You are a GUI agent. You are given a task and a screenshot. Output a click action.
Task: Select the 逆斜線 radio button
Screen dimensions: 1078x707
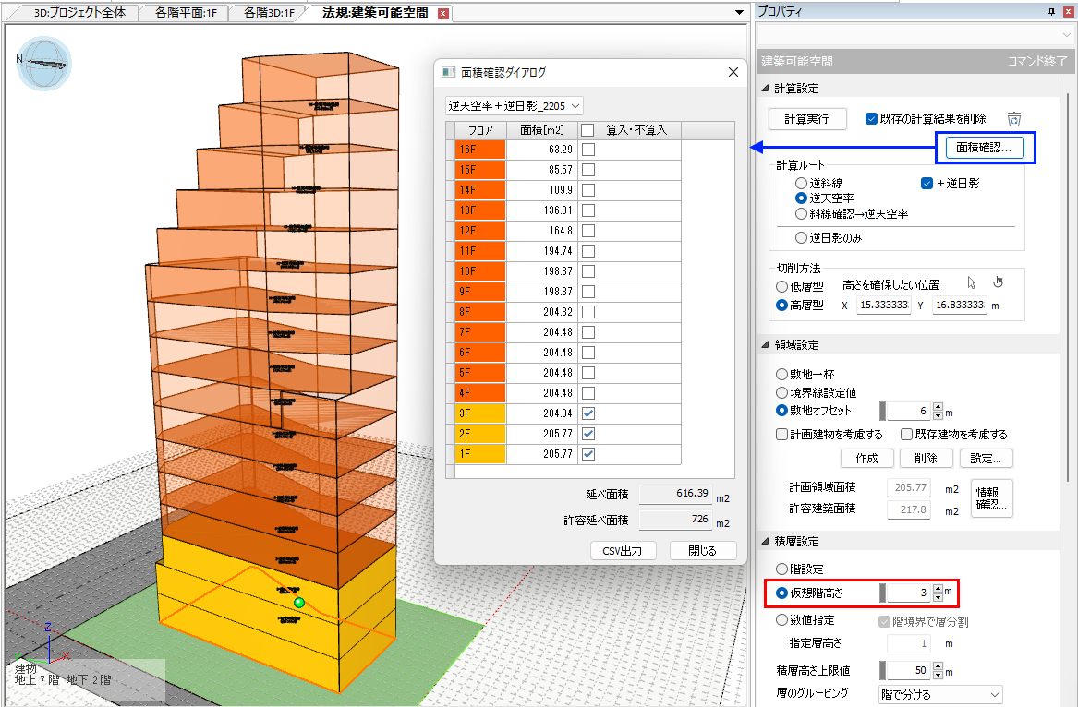[801, 184]
